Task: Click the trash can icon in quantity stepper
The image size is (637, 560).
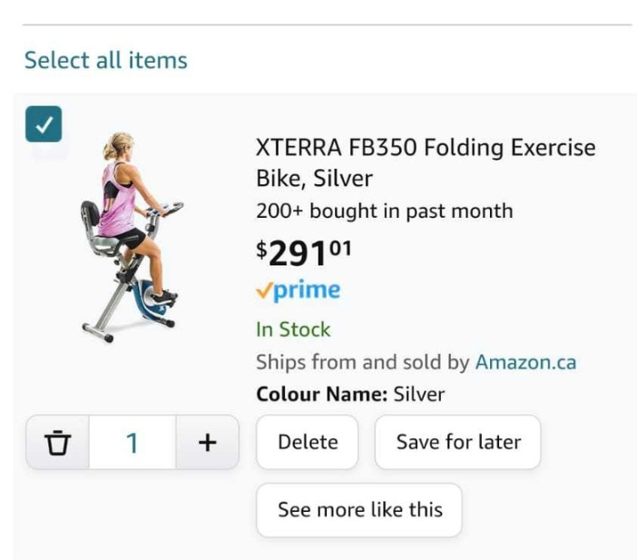Action: pyautogui.click(x=57, y=442)
